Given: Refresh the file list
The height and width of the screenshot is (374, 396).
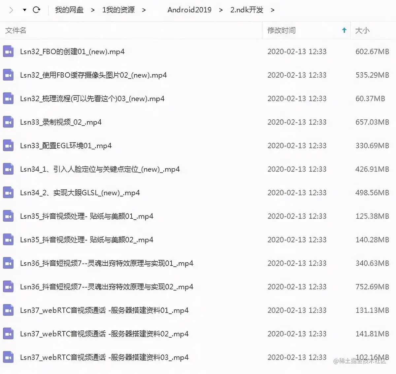Looking at the screenshot, I should [37, 10].
